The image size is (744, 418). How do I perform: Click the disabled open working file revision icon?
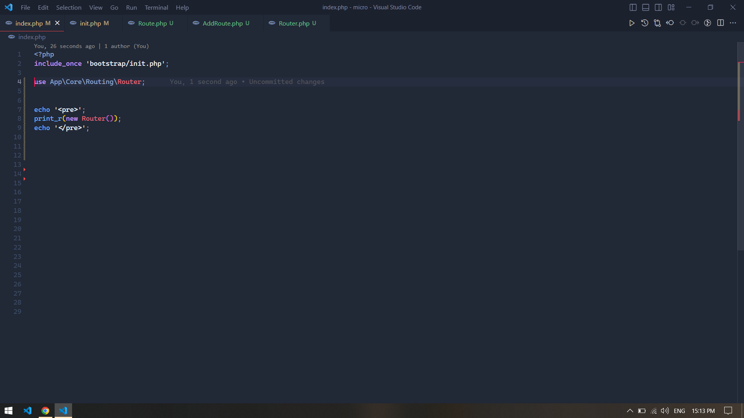tap(682, 23)
